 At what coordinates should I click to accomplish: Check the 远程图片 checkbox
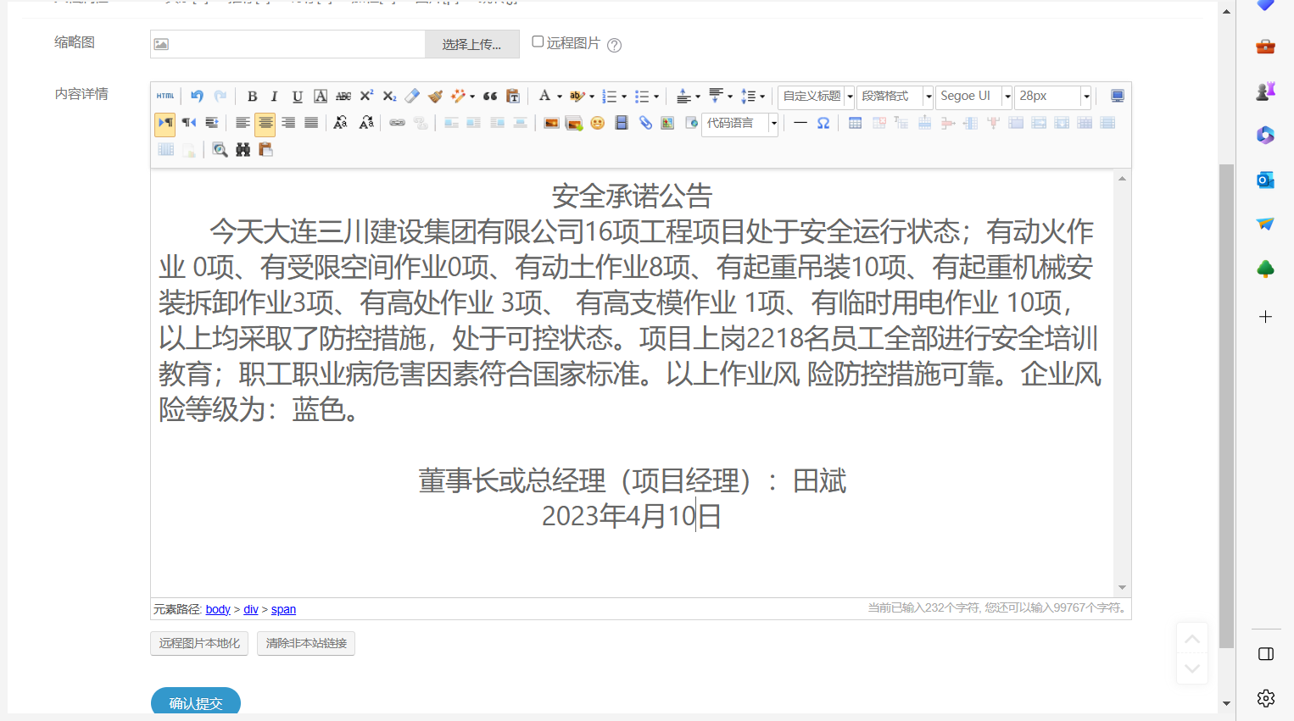(538, 42)
